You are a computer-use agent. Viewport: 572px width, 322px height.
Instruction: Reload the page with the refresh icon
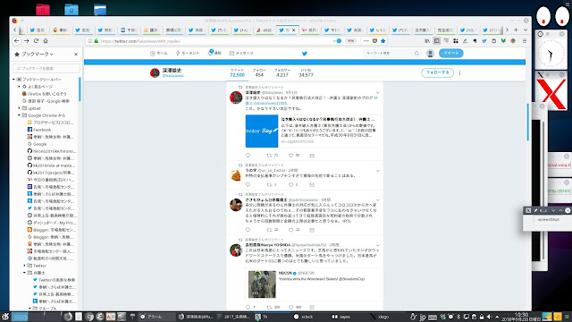[36, 41]
